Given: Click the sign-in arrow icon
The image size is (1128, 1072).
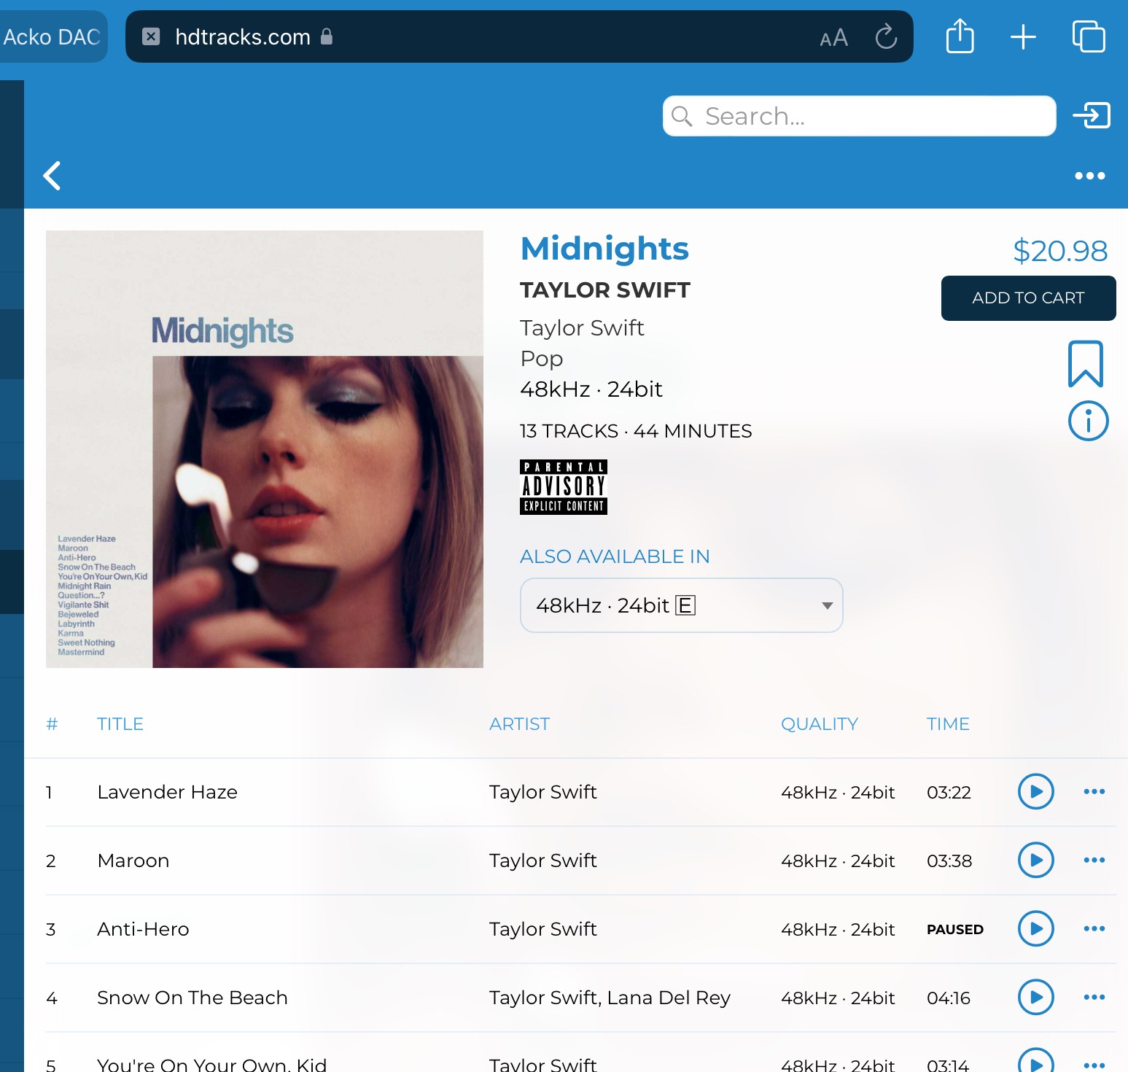Looking at the screenshot, I should point(1092,115).
